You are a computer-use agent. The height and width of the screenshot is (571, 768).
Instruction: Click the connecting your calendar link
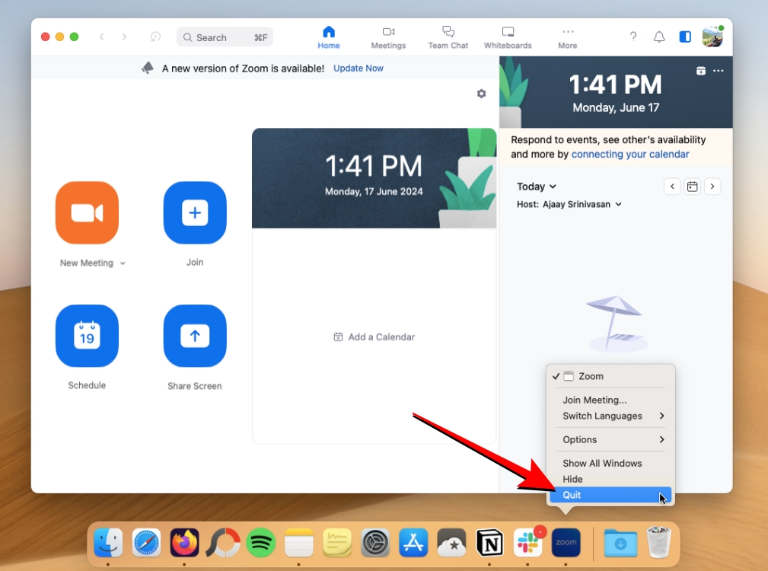[630, 154]
